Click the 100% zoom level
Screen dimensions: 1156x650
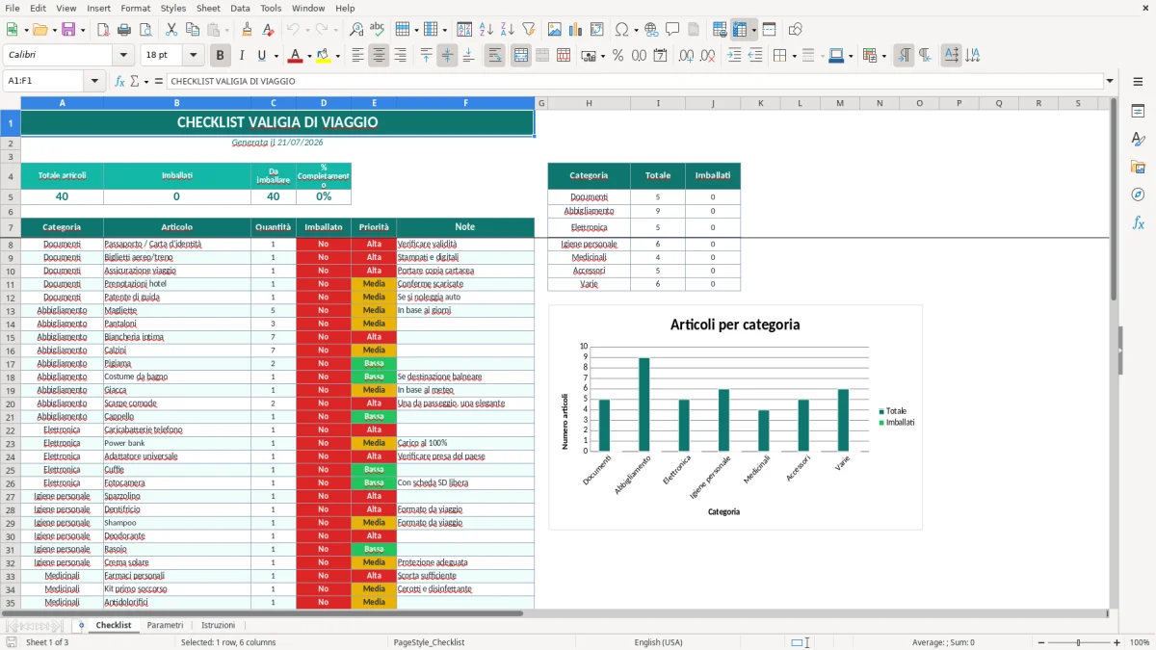point(1140,642)
